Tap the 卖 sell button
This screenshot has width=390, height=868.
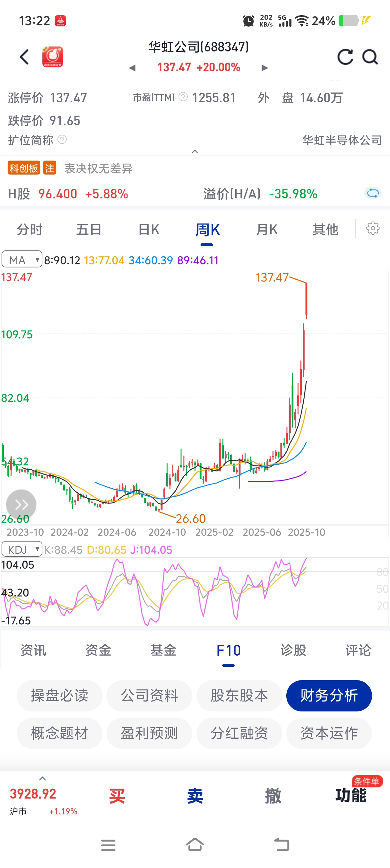coord(195,796)
